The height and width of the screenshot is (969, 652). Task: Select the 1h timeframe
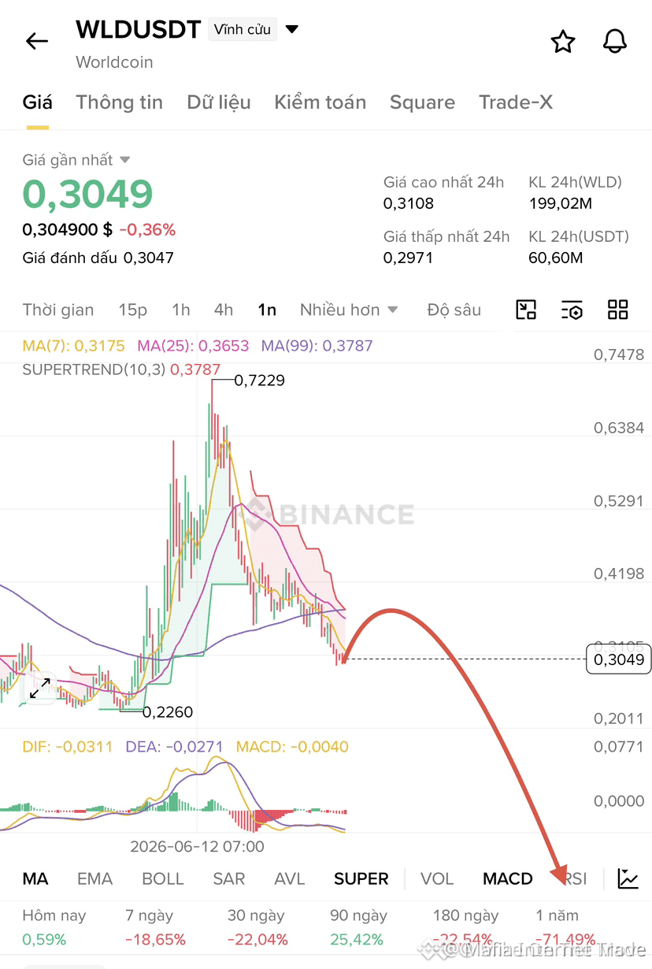tap(180, 310)
